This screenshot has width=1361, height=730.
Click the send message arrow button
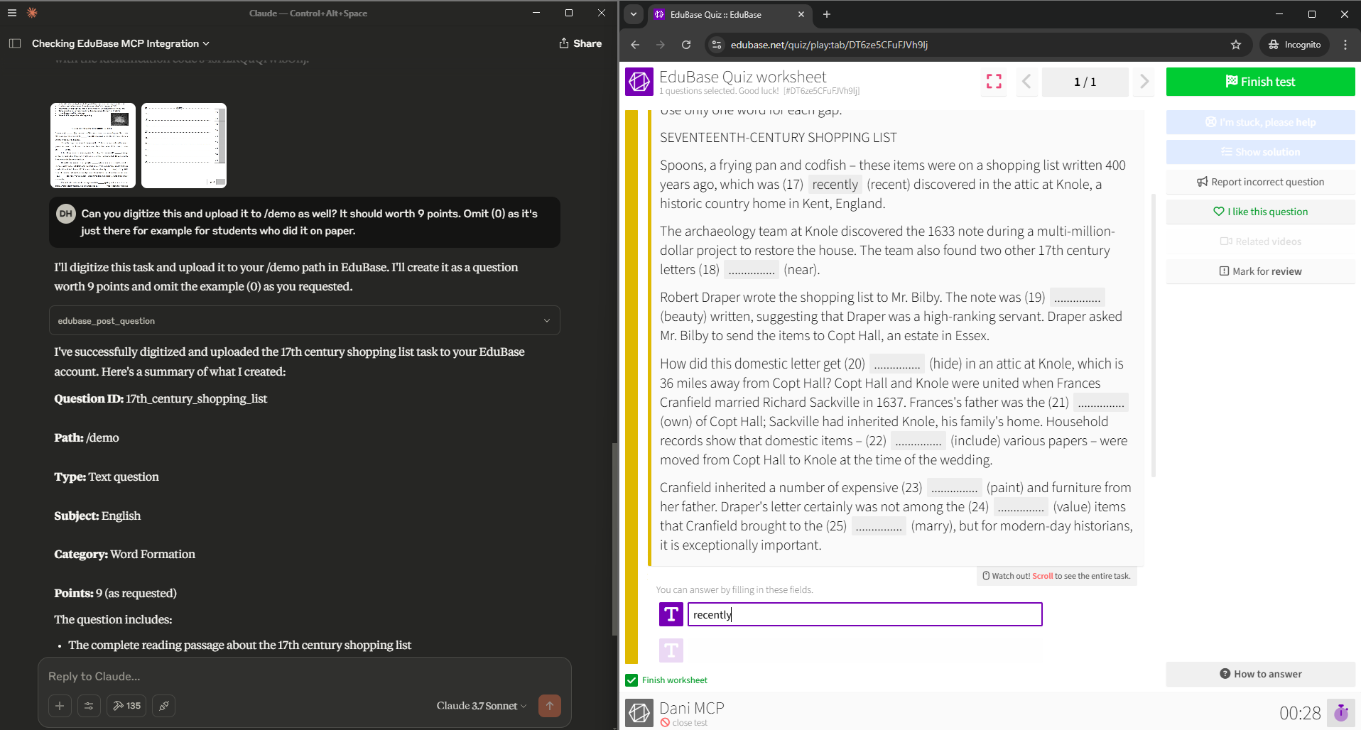click(550, 706)
